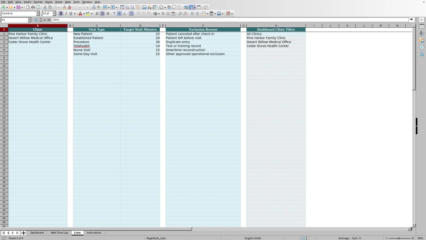Toggle Bold formatting
The image size is (426, 240).
tap(61, 14)
